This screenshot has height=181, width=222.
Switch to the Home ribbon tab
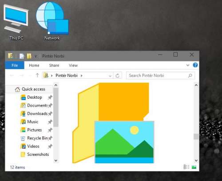pos(34,65)
